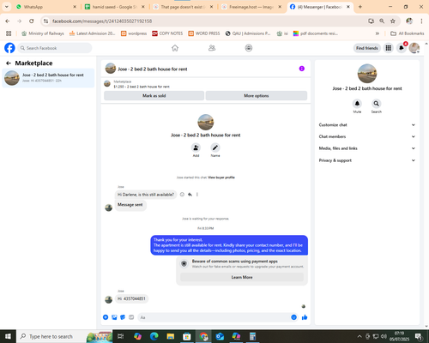Screen dimensions: 429x343
Task: Reload the page in Chrome
Action: pyautogui.click(x=32, y=21)
